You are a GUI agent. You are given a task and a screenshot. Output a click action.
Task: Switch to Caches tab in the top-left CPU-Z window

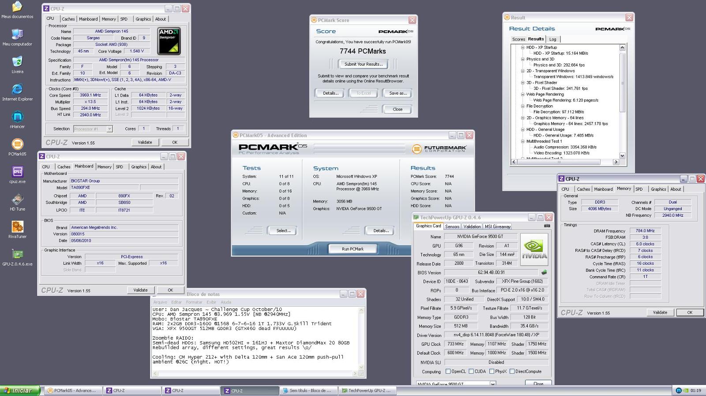68,19
